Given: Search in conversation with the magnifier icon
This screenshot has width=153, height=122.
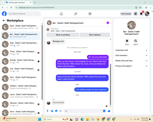Looking at the screenshot, I should (x=136, y=41).
